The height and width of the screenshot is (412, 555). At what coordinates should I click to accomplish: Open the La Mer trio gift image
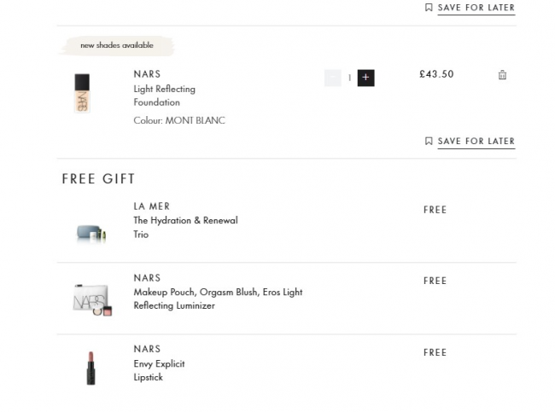pyautogui.click(x=90, y=232)
